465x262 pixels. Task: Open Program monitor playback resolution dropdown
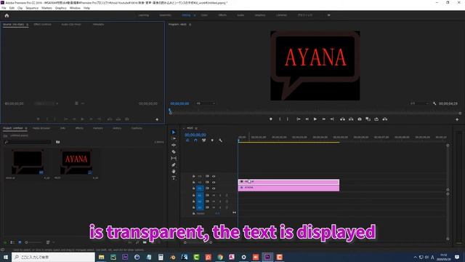[x=419, y=103]
